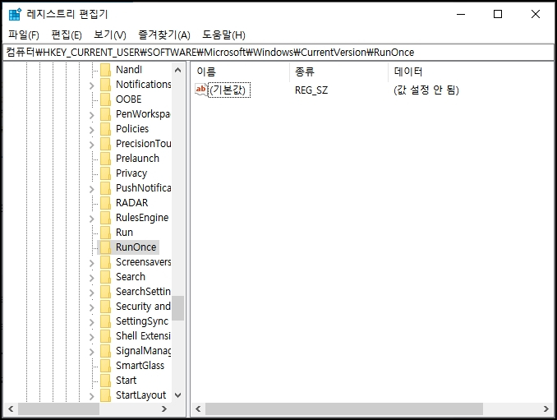Click the OOBE folder icon
This screenshot has width=557, height=420.
pos(105,99)
